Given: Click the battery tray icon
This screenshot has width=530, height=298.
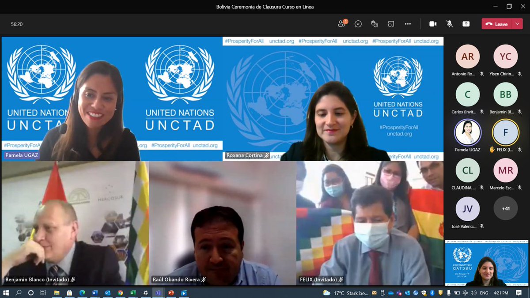Looking at the screenshot, I should pyautogui.click(x=457, y=293).
